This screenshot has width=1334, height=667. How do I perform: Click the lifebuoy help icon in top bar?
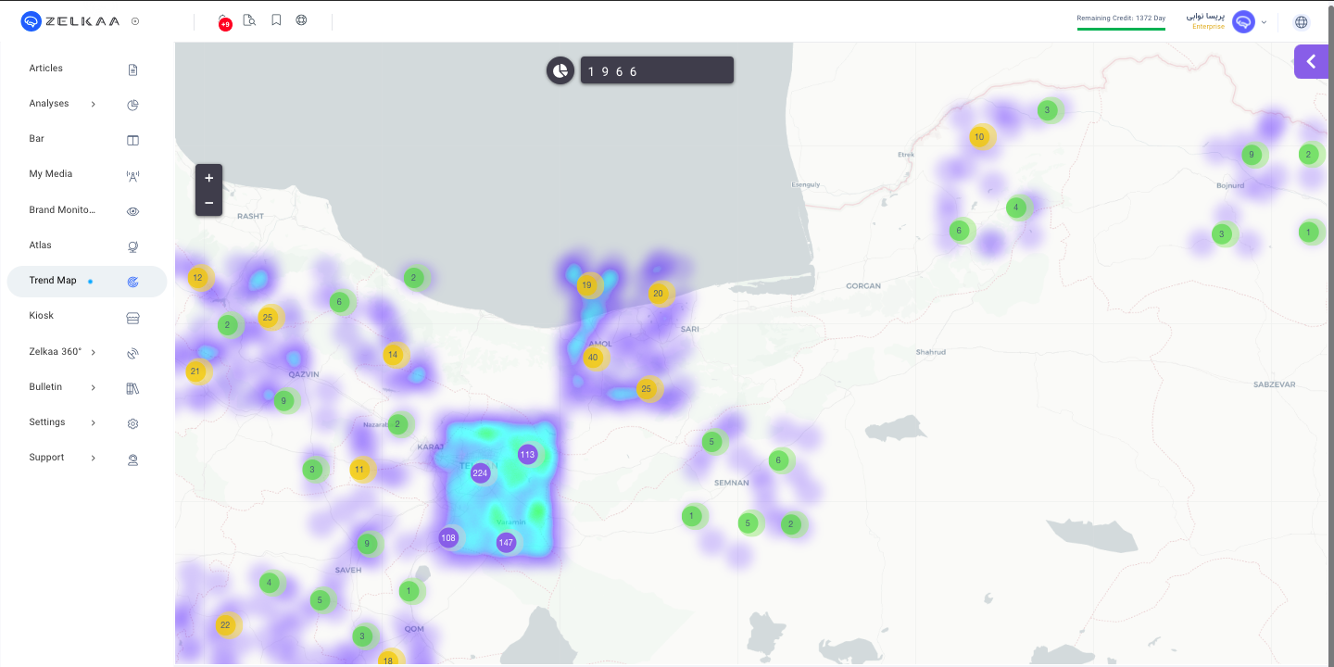(x=301, y=20)
